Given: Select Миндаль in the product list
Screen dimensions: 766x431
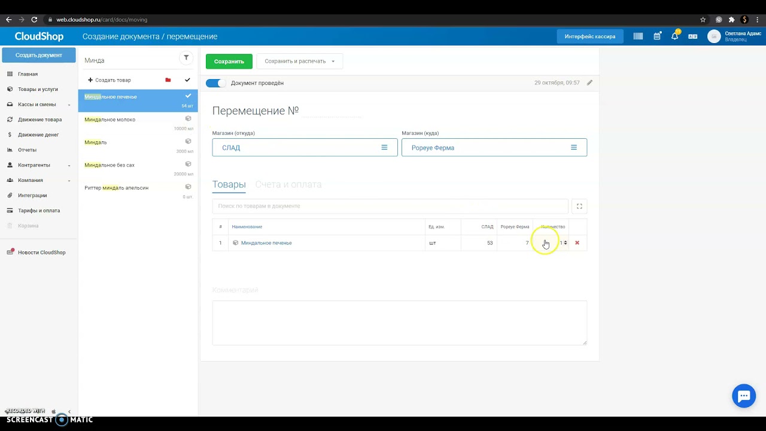Looking at the screenshot, I should tap(138, 146).
